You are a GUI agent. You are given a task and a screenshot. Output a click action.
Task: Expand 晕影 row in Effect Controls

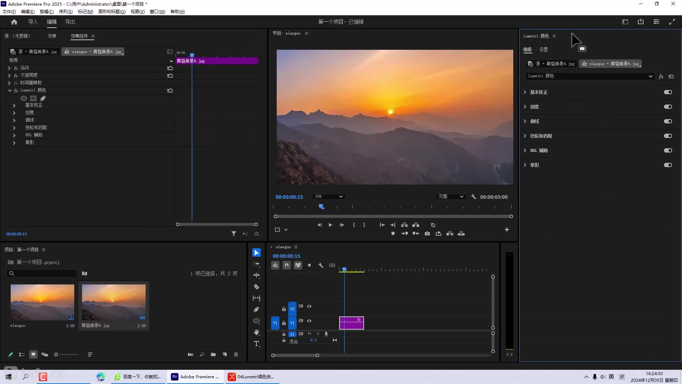(14, 143)
